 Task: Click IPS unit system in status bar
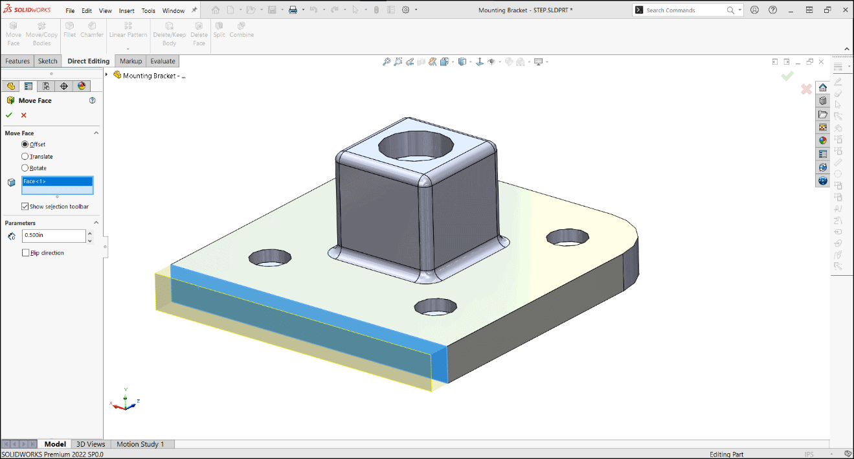click(809, 454)
